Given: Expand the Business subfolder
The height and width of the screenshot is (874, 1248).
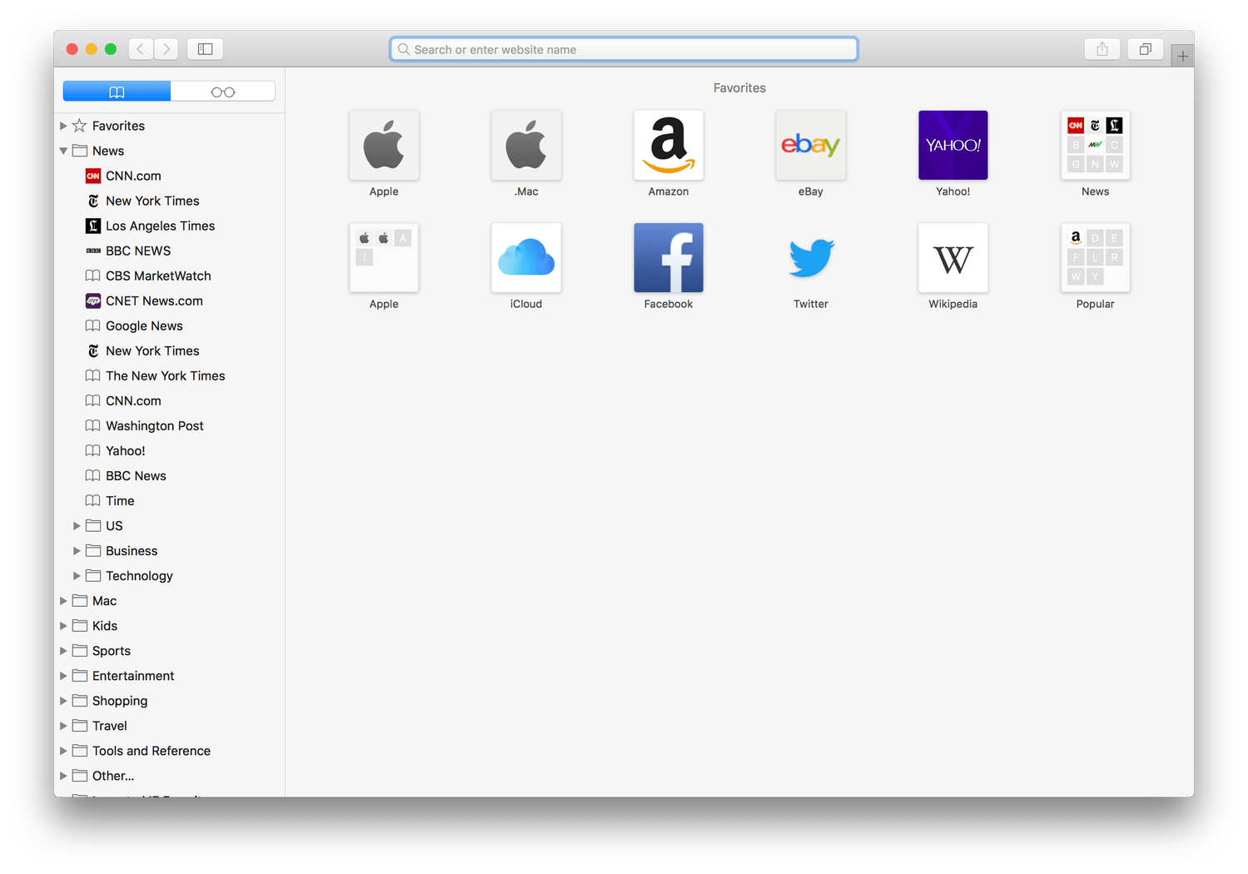Looking at the screenshot, I should coord(77,550).
